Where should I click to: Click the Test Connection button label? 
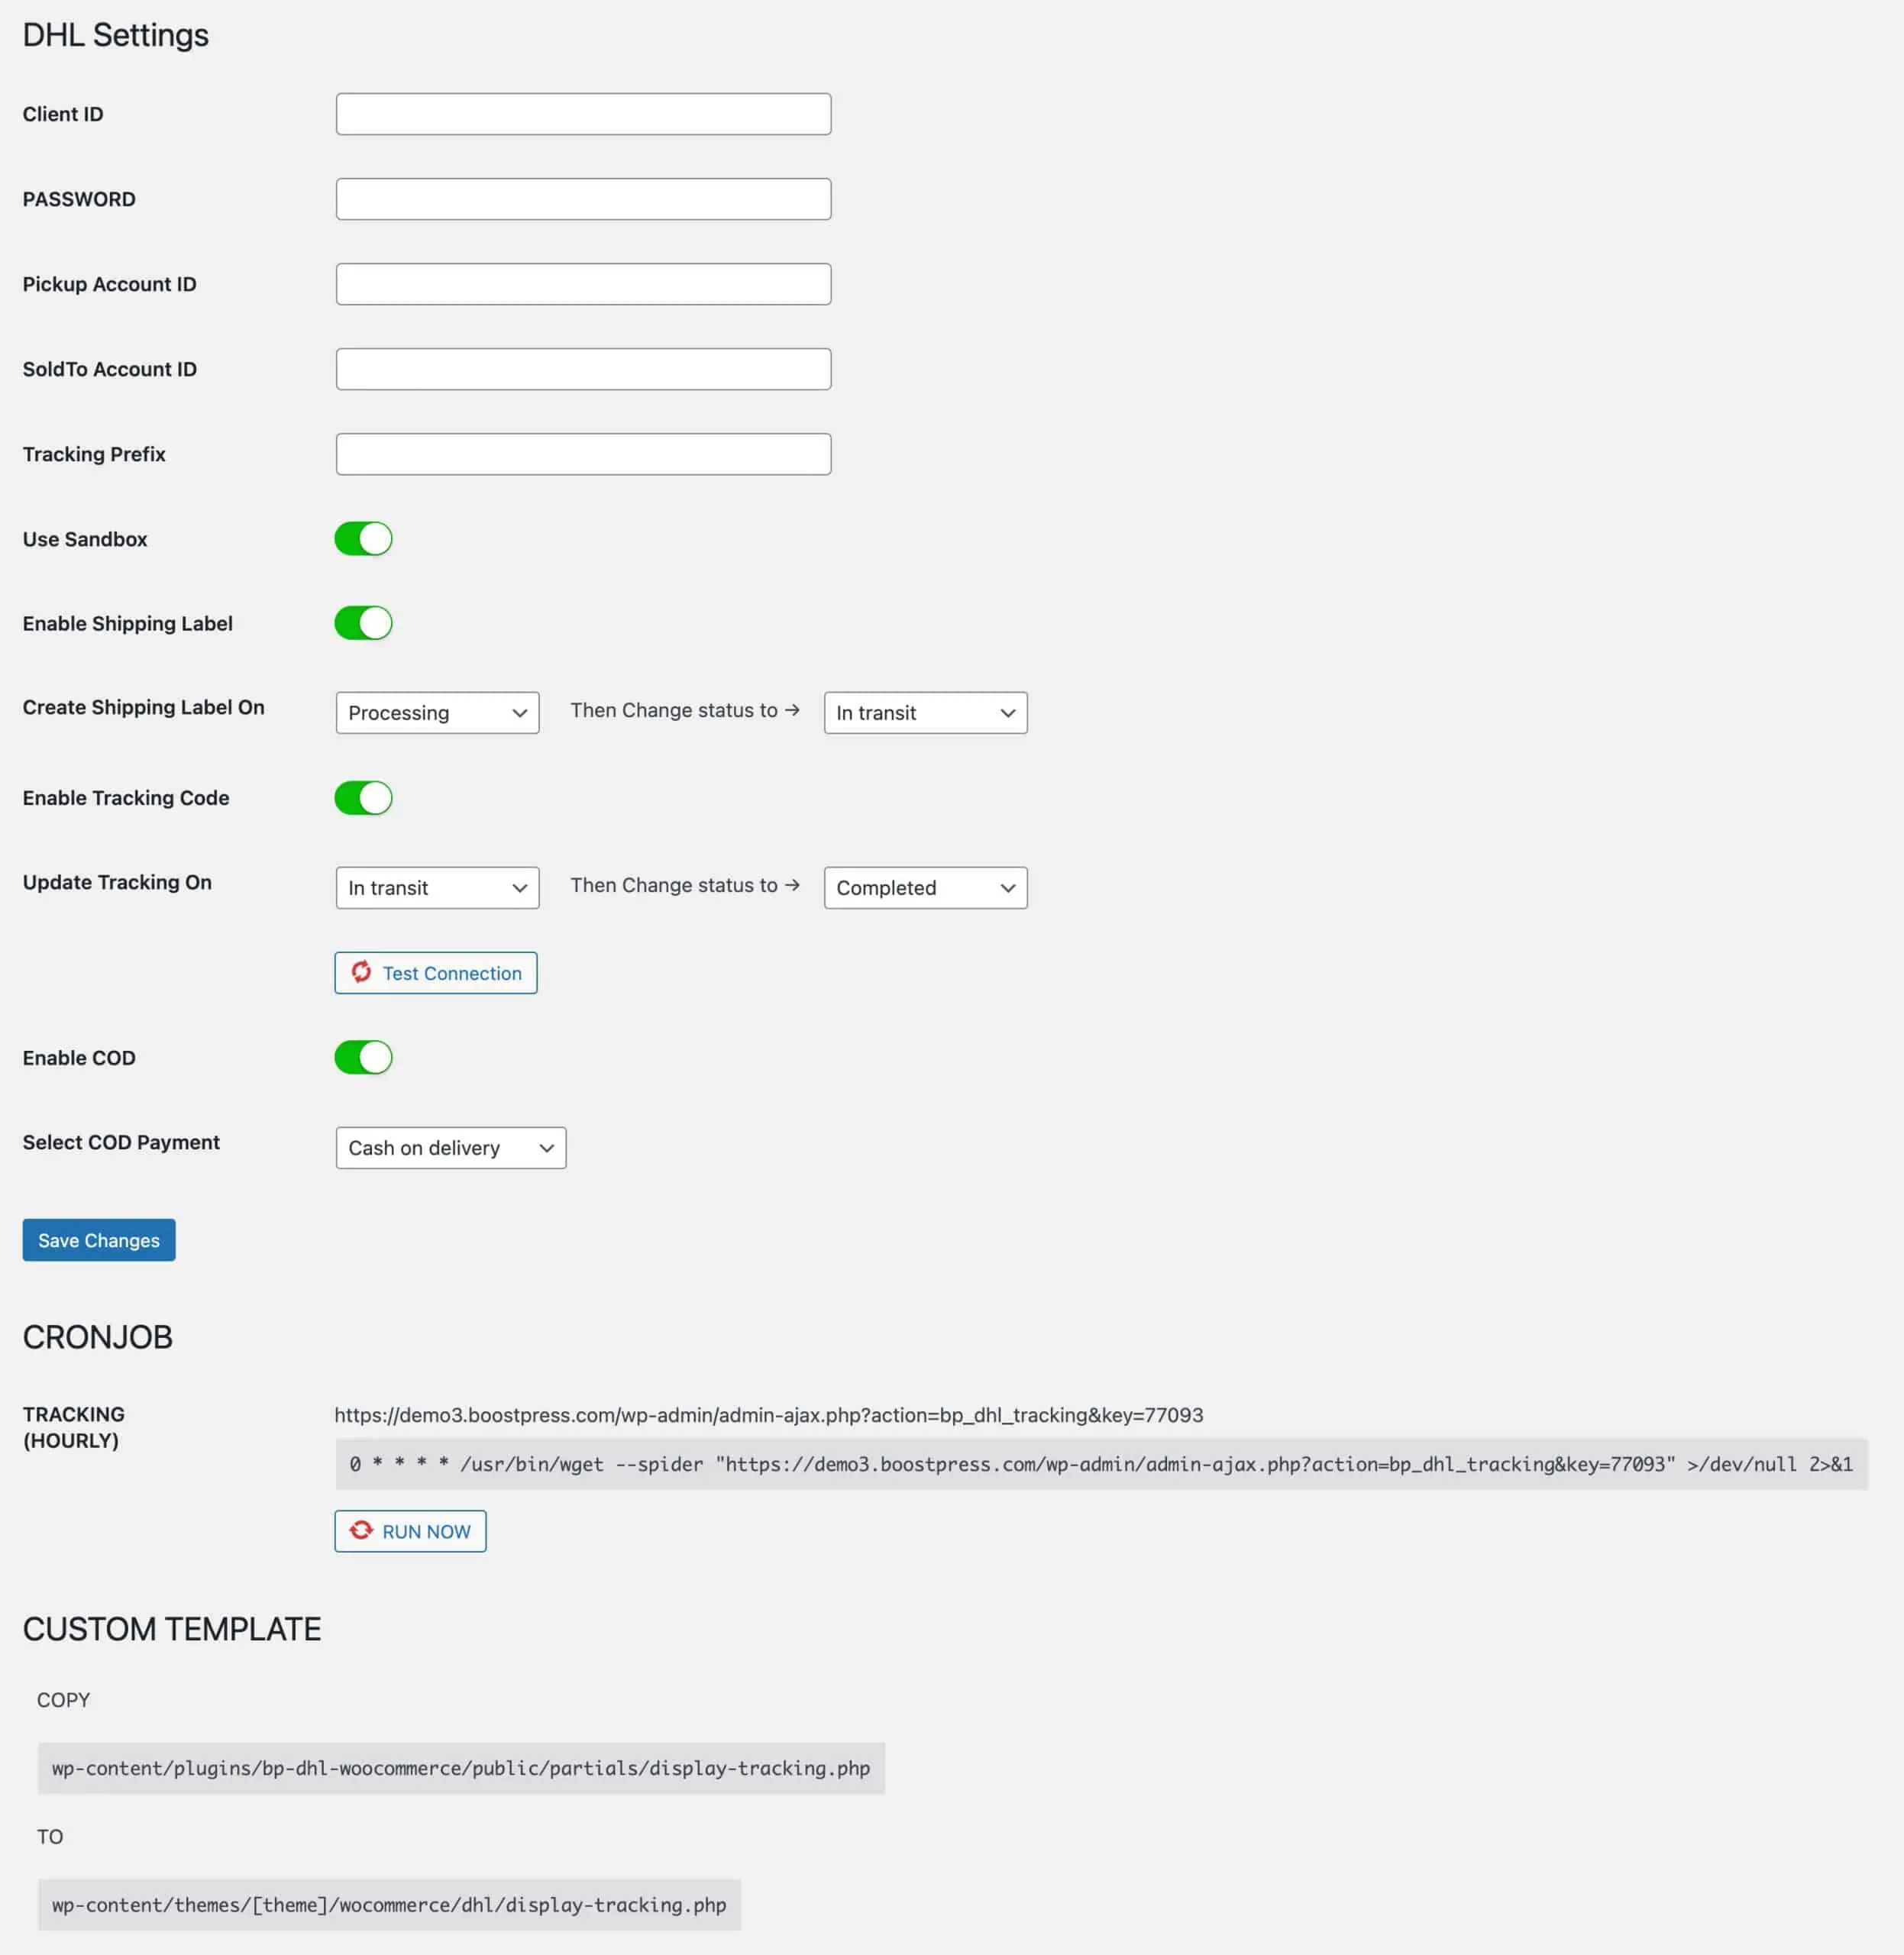click(452, 973)
